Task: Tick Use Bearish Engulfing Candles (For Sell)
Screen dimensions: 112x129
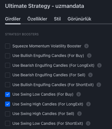Action: click(8, 75)
